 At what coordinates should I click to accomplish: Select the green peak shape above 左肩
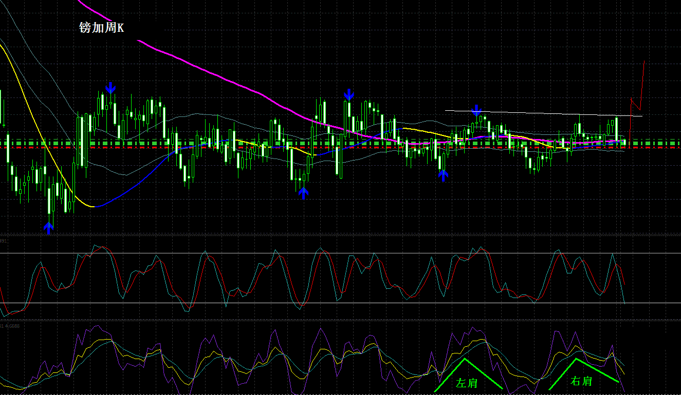click(x=466, y=360)
